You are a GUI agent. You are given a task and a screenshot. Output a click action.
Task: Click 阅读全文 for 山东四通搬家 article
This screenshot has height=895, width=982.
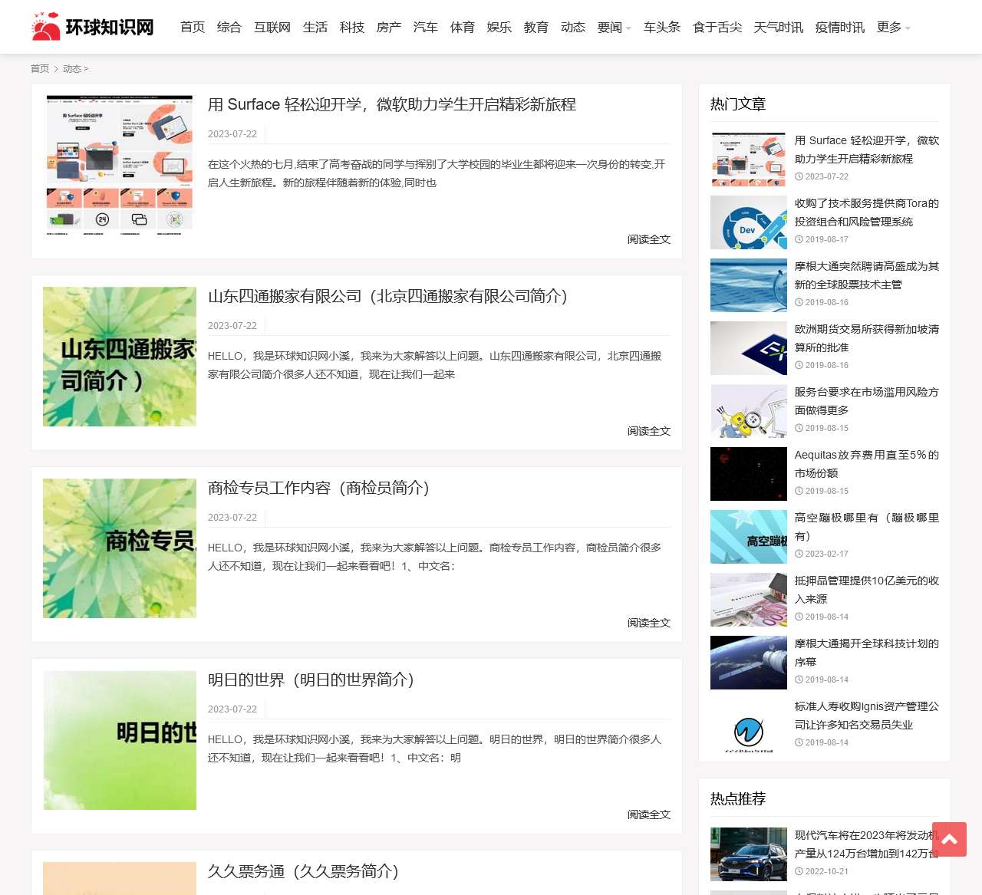[x=649, y=431]
